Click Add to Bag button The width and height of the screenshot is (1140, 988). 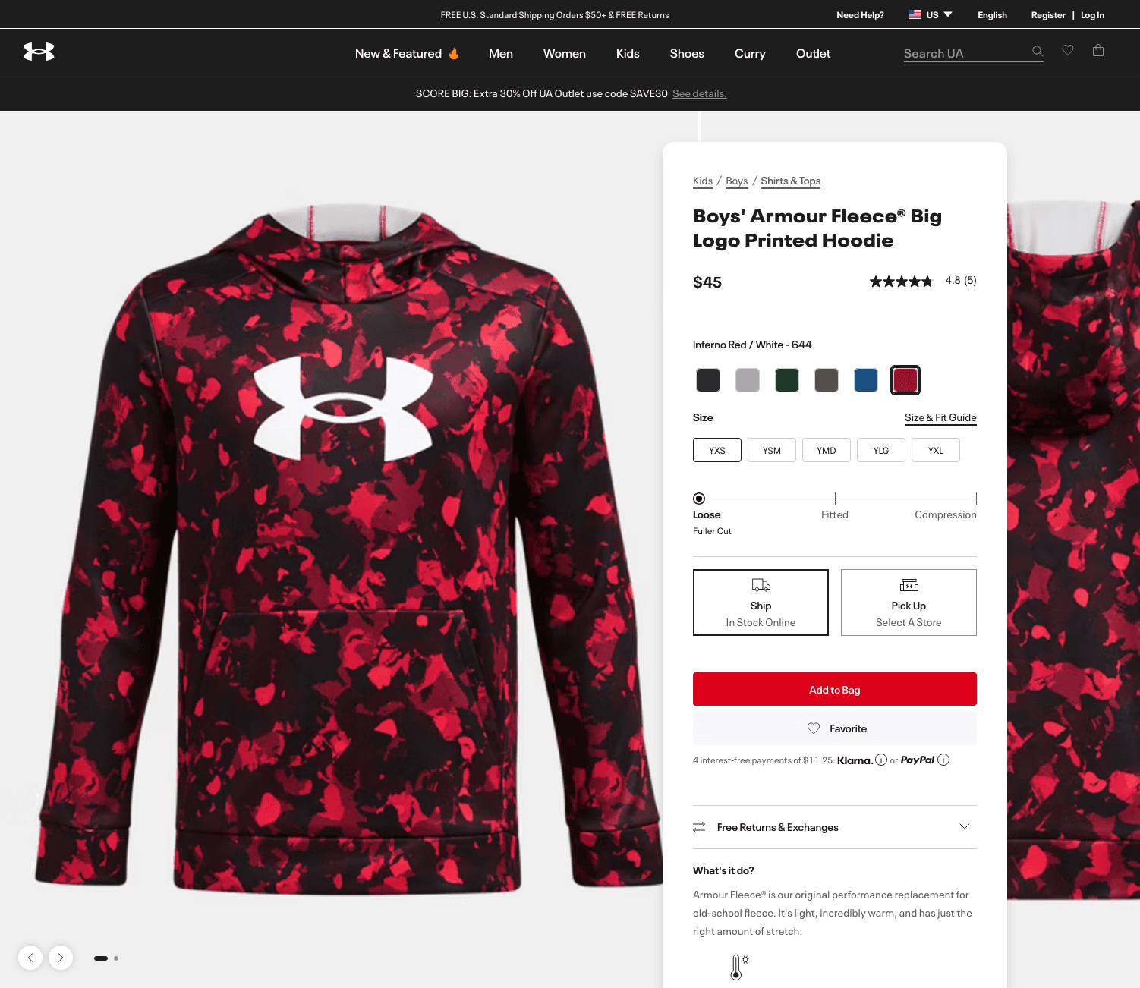pyautogui.click(x=835, y=689)
